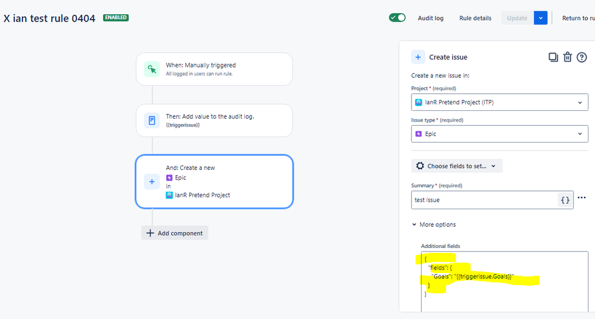Collapse the More options section
The width and height of the screenshot is (595, 319).
pyautogui.click(x=434, y=224)
